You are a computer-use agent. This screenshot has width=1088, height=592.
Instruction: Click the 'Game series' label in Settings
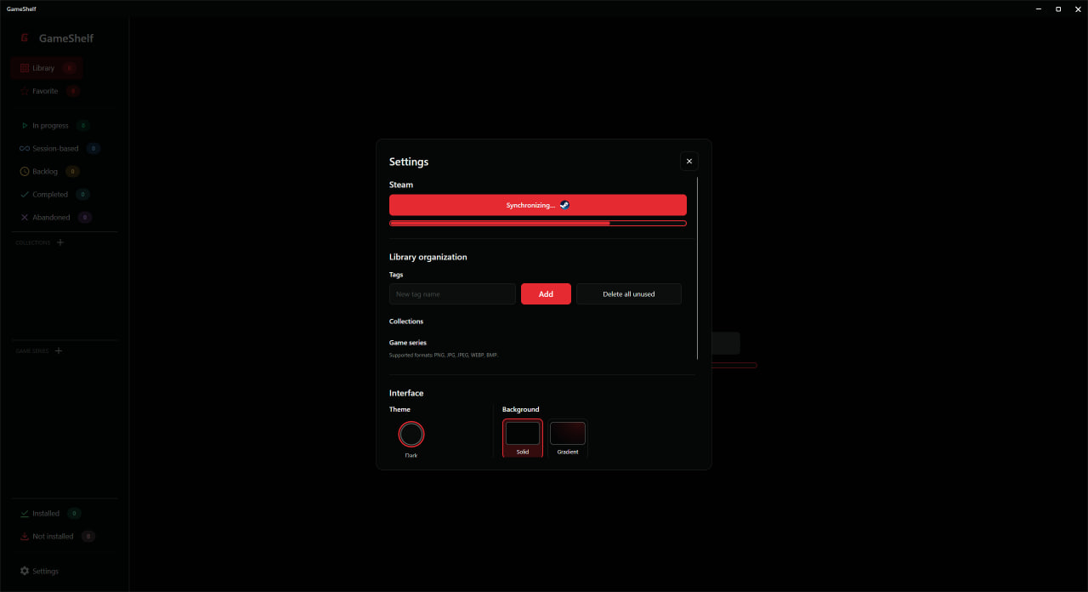click(408, 343)
